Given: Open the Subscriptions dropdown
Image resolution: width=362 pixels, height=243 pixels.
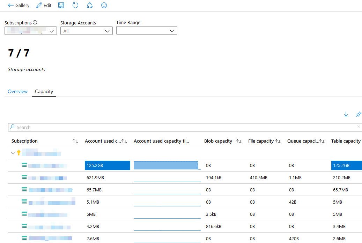Looking at the screenshot, I should click(31, 31).
